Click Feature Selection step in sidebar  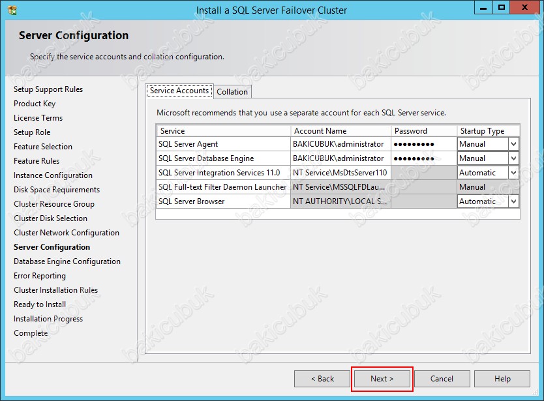[x=43, y=147]
